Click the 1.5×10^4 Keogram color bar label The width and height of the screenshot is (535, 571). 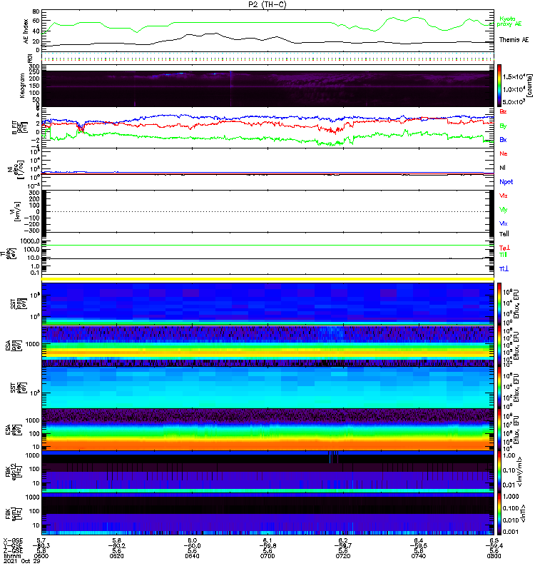[514, 76]
